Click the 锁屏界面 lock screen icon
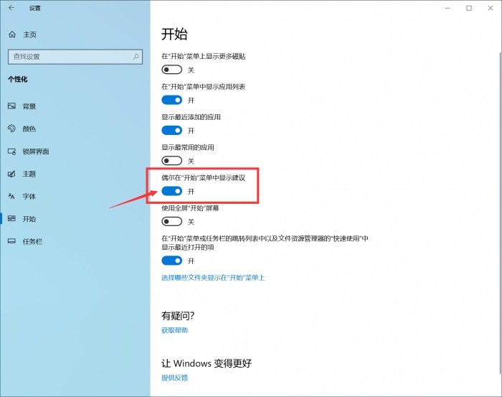Screen dimensions: 502x397 pos(12,151)
